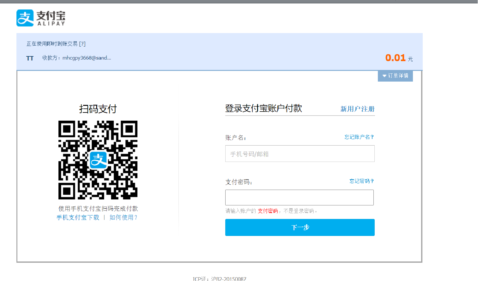Open the 手机支付宝下载 download link
The image size is (478, 281).
tap(78, 217)
